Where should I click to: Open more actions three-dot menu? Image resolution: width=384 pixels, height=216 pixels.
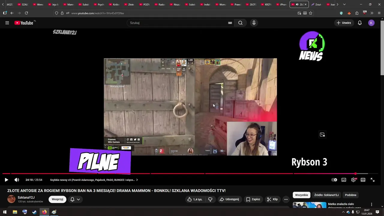[x=286, y=199]
